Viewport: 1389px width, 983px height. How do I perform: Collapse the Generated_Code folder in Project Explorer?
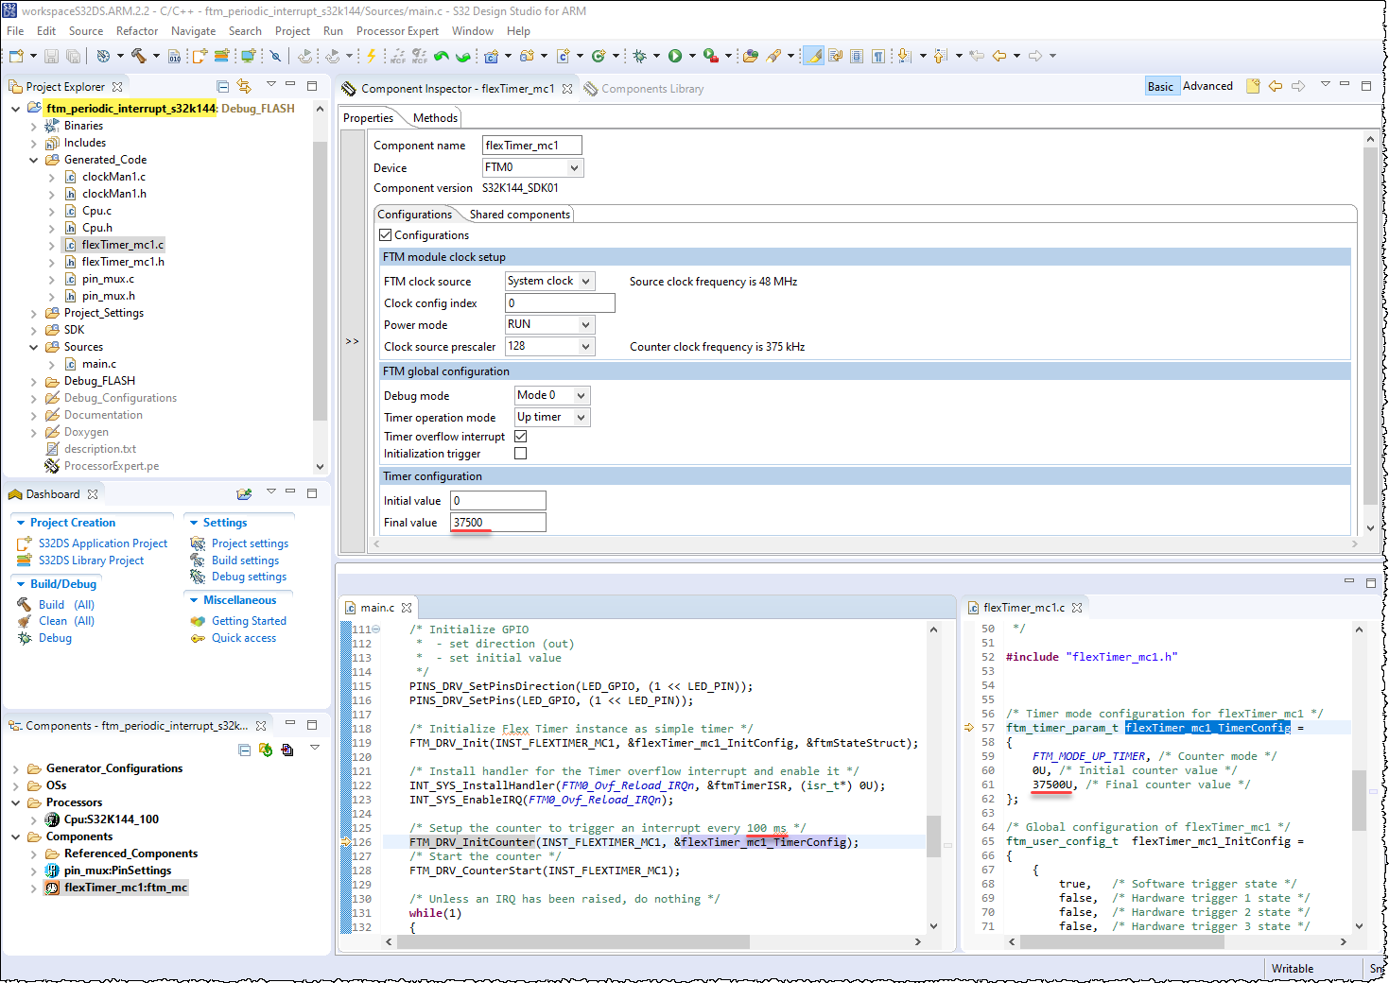(x=34, y=160)
